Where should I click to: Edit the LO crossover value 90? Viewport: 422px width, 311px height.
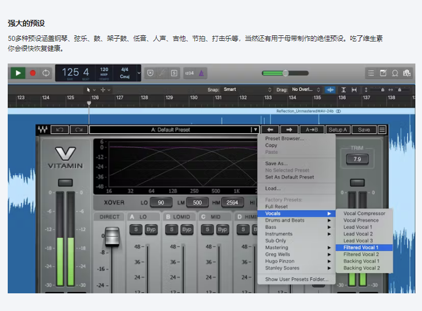click(x=161, y=203)
